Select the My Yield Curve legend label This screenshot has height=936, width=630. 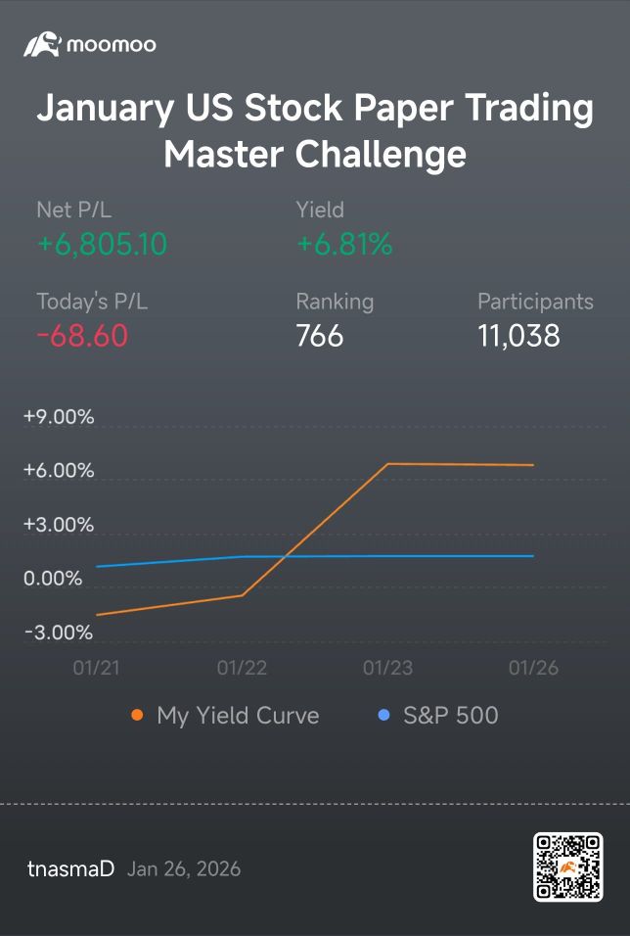tap(238, 716)
